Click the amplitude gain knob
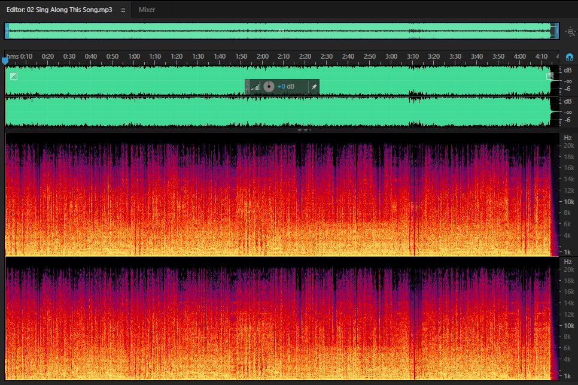Viewport: 578px width, 385px height. point(269,86)
